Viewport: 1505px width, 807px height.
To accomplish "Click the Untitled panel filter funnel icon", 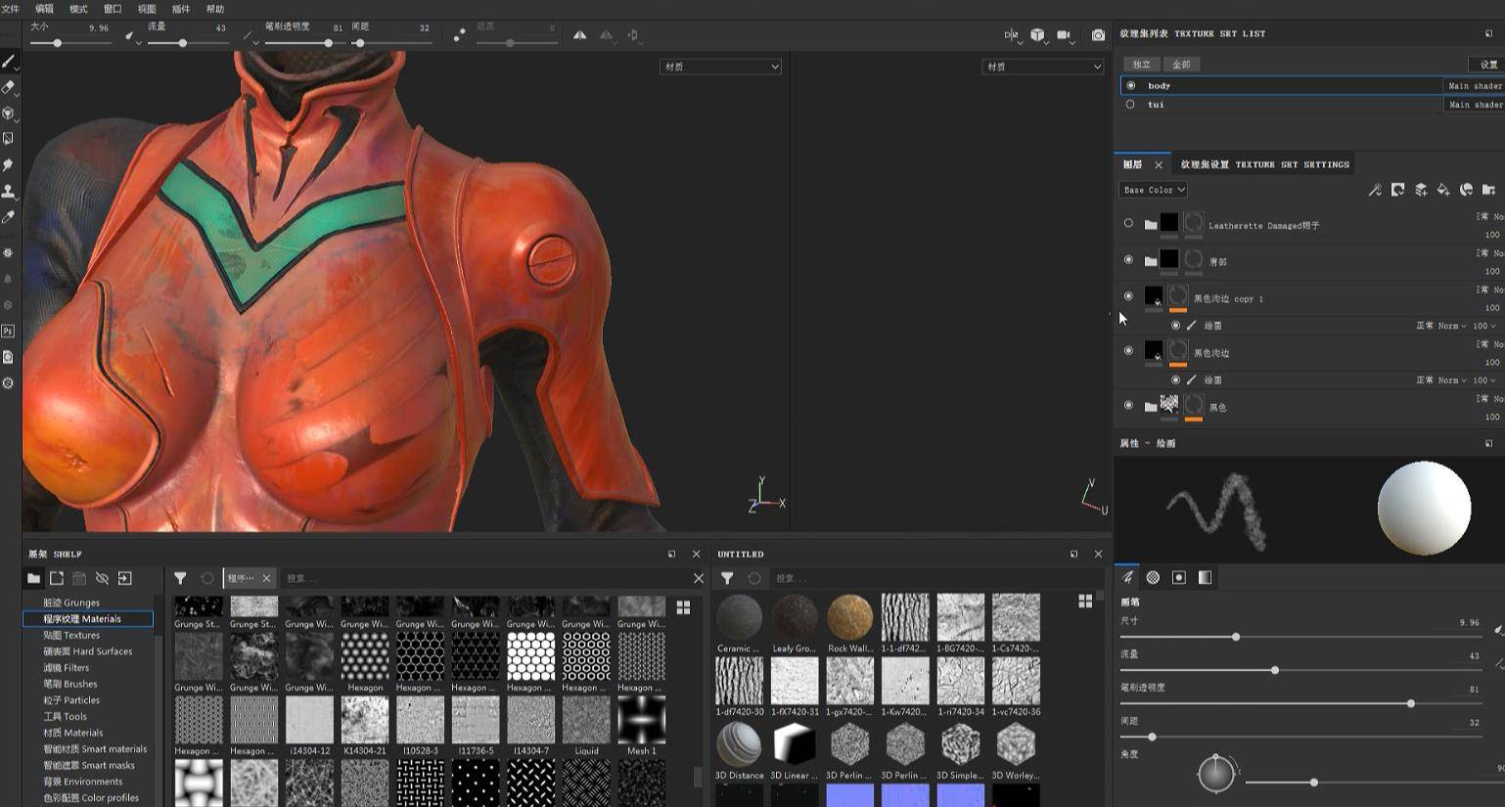I will [x=727, y=578].
